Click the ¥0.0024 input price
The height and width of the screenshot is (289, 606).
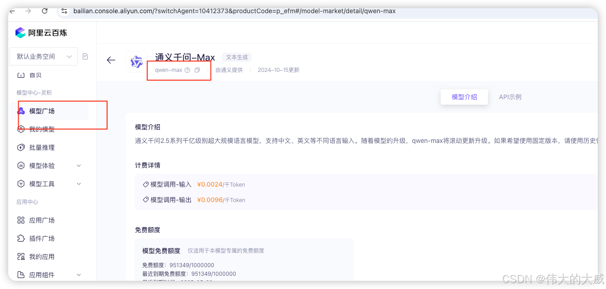click(x=210, y=185)
